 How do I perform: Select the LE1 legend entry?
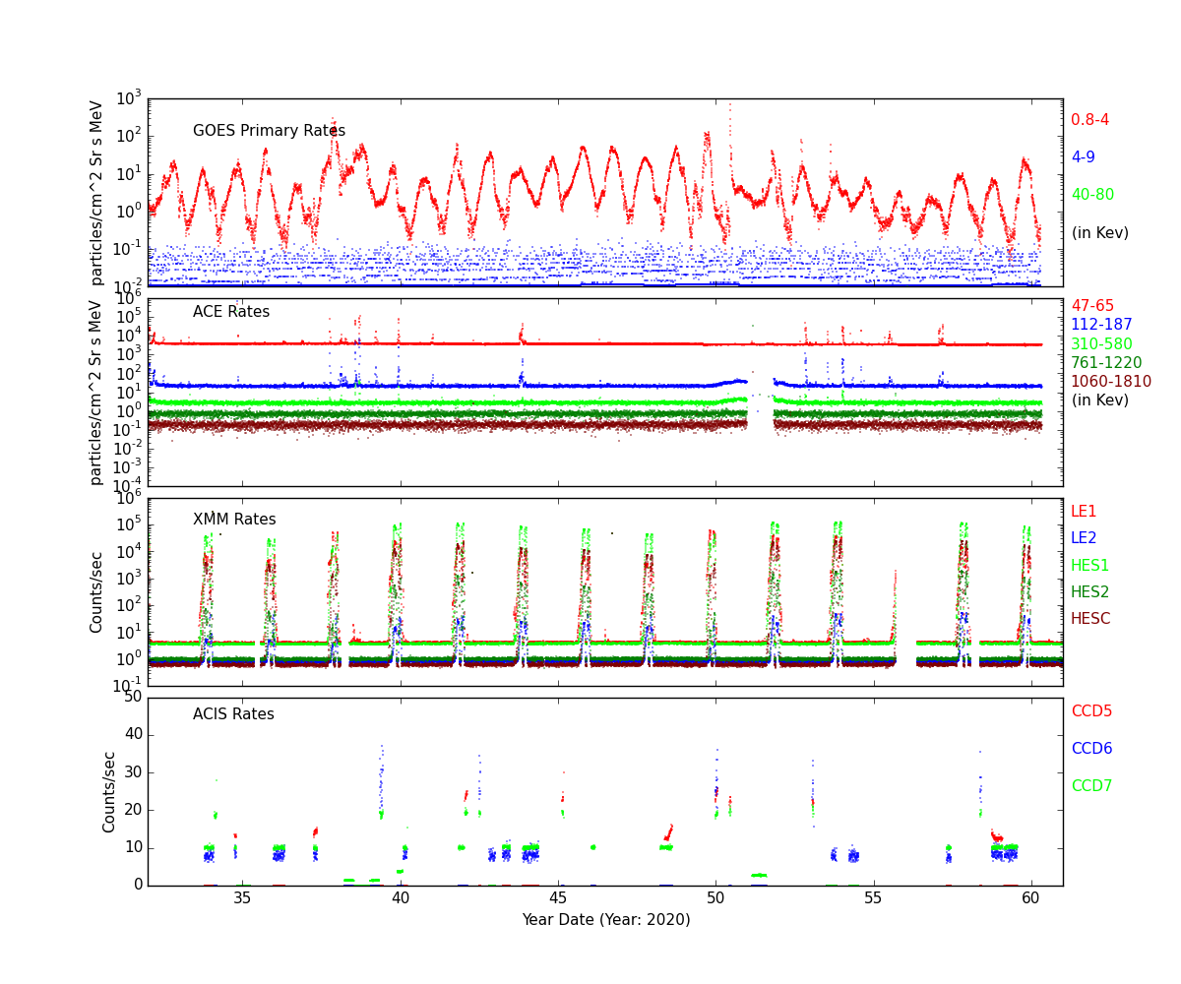1084,512
